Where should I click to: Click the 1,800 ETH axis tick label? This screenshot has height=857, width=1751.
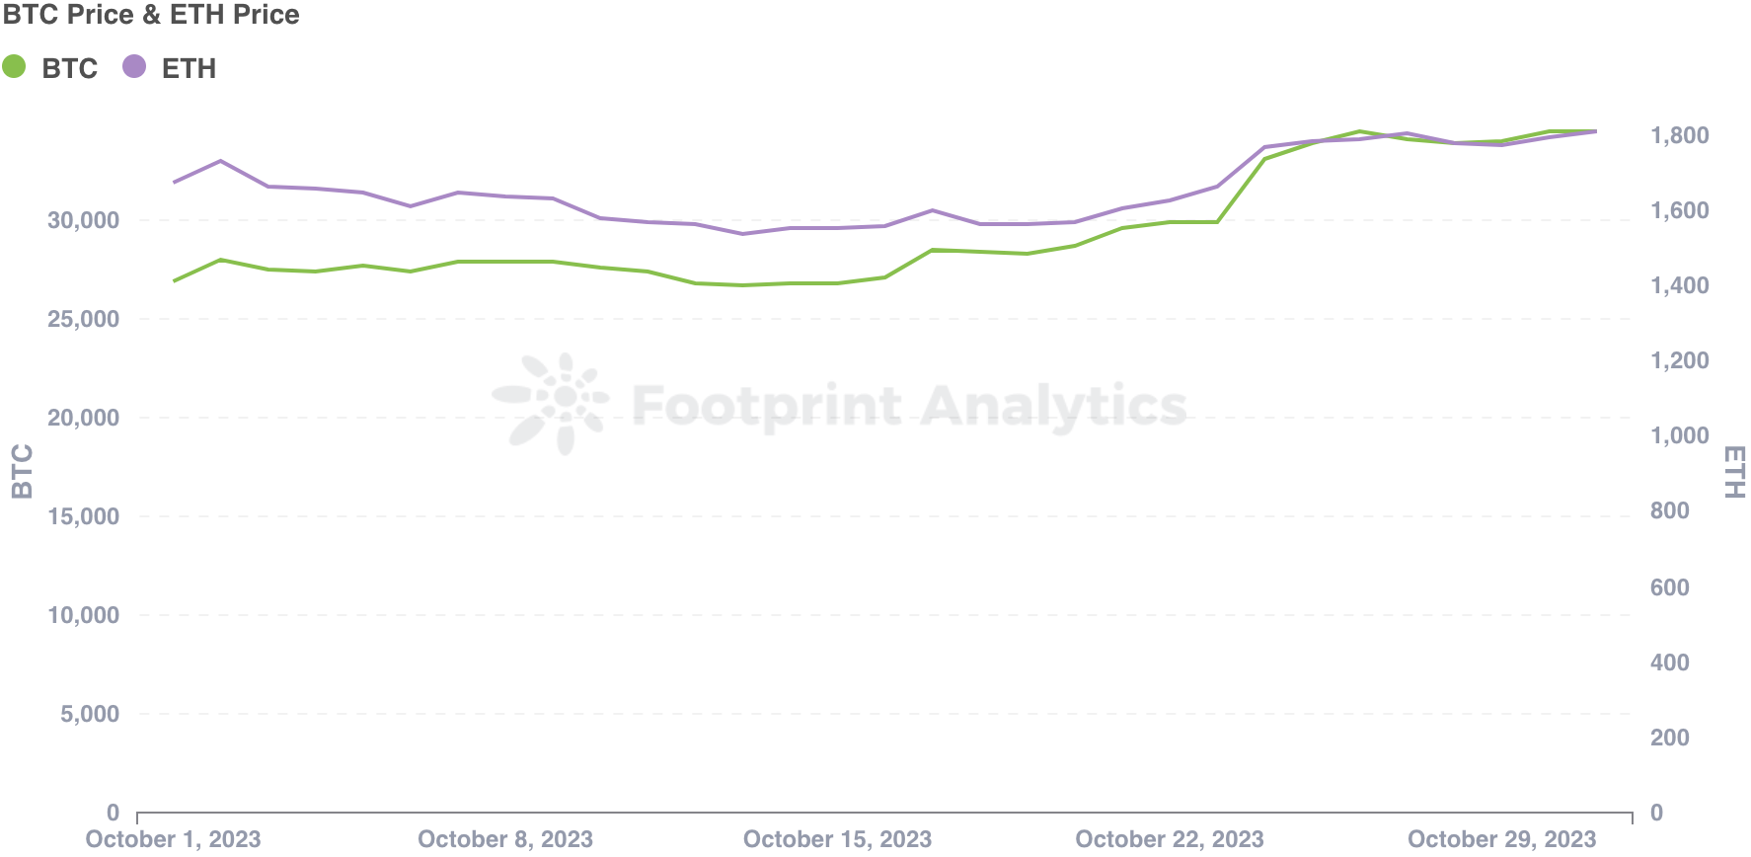coord(1680,135)
